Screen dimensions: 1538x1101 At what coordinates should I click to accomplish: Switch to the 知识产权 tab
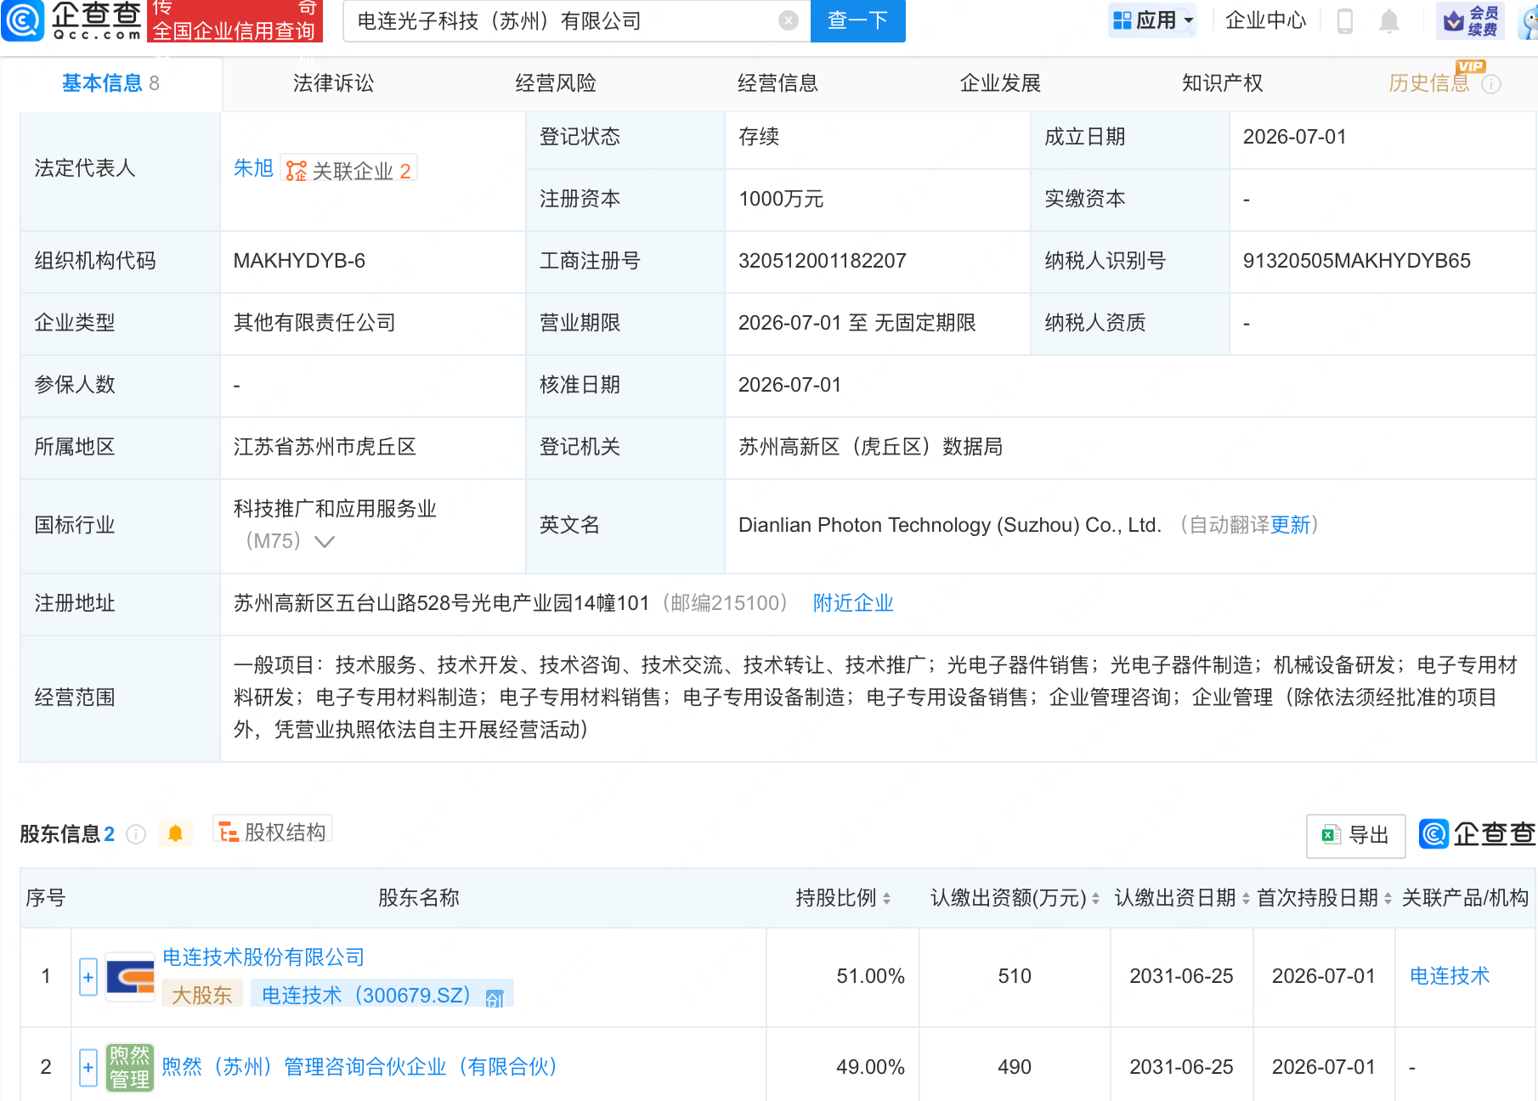pyautogui.click(x=1222, y=83)
